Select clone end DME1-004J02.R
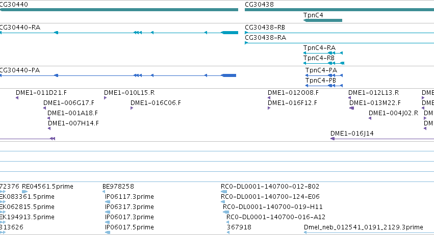 pyautogui.click(x=370, y=118)
